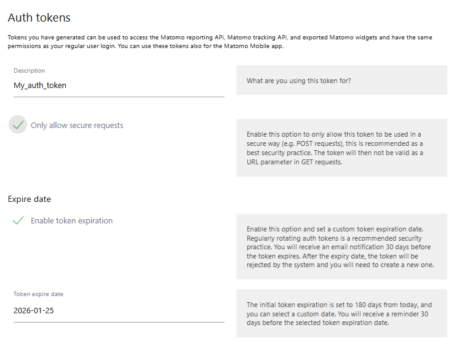Uncheck the token expiration checkmark

click(18, 220)
